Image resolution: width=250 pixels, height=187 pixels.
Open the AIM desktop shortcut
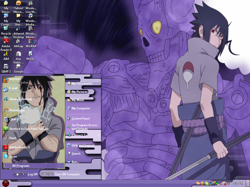point(6,56)
